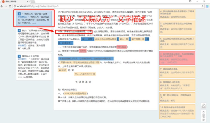Screen dimensions: 210x123
Task: Click highlighted law name 中华人民共和国合同法 in judgment basis
Action: 106,39
